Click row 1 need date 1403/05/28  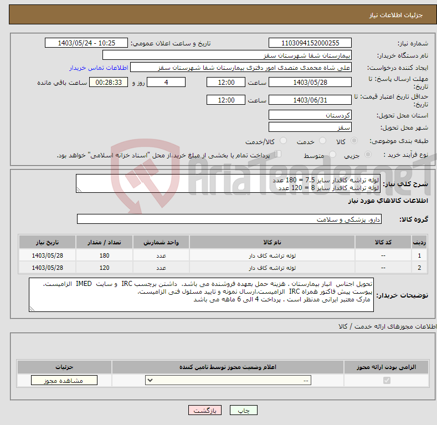47,255
